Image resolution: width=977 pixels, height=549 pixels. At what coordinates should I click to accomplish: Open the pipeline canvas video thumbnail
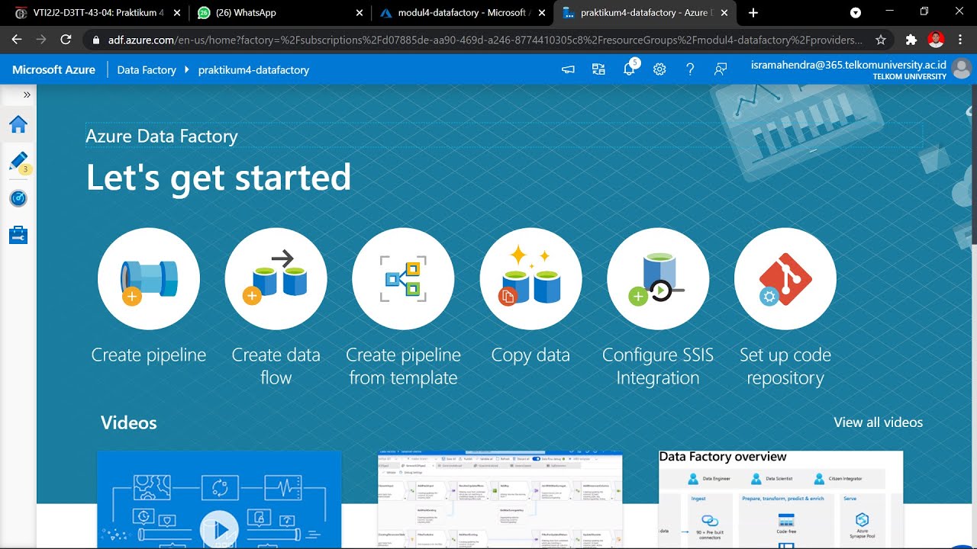[x=500, y=499]
